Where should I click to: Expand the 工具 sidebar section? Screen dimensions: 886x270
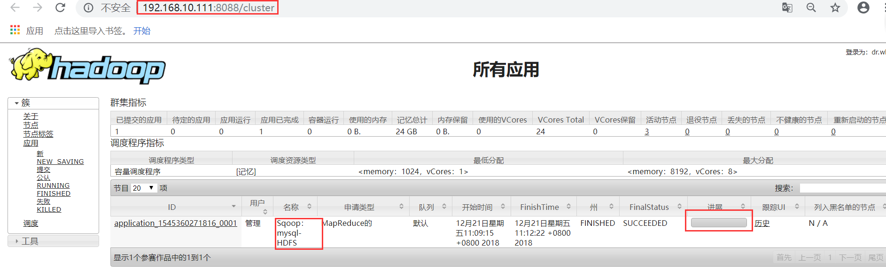53,241
